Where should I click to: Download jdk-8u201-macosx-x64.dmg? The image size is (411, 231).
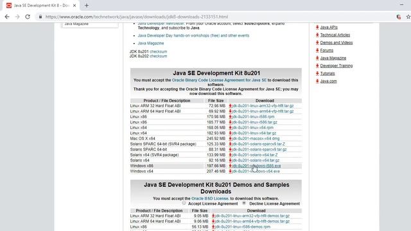point(256,139)
